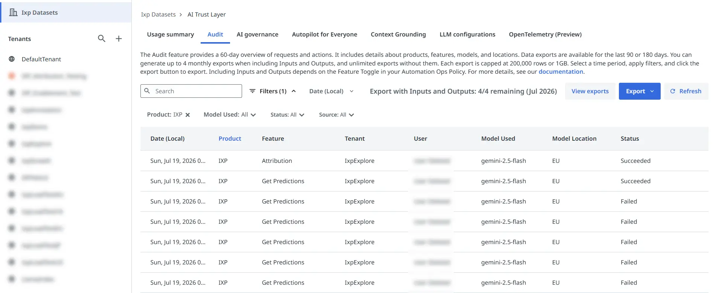Click Model Location column header
This screenshot has height=293, width=713.
574,138
